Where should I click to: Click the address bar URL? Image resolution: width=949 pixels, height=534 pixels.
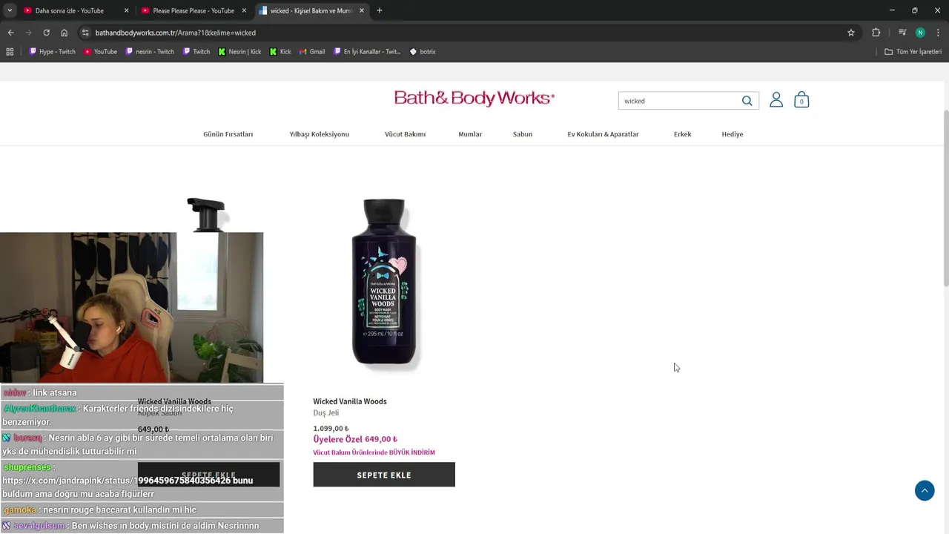[176, 33]
